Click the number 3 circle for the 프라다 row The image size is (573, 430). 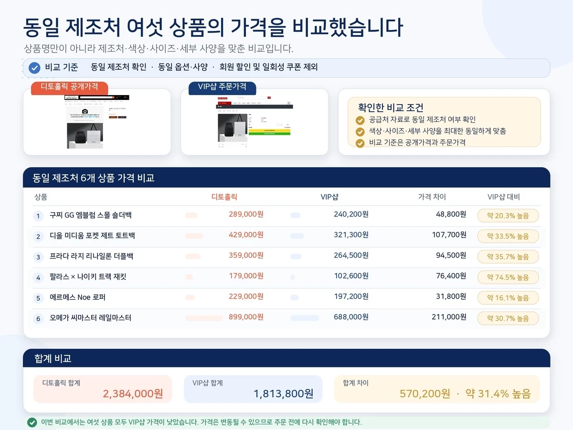click(x=38, y=257)
